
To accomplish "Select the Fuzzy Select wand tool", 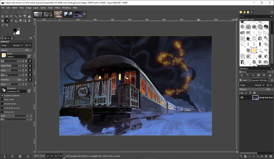I will click(x=16, y=16).
